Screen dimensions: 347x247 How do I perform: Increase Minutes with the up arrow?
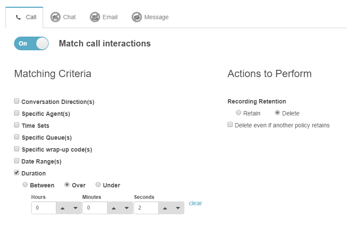pos(114,208)
